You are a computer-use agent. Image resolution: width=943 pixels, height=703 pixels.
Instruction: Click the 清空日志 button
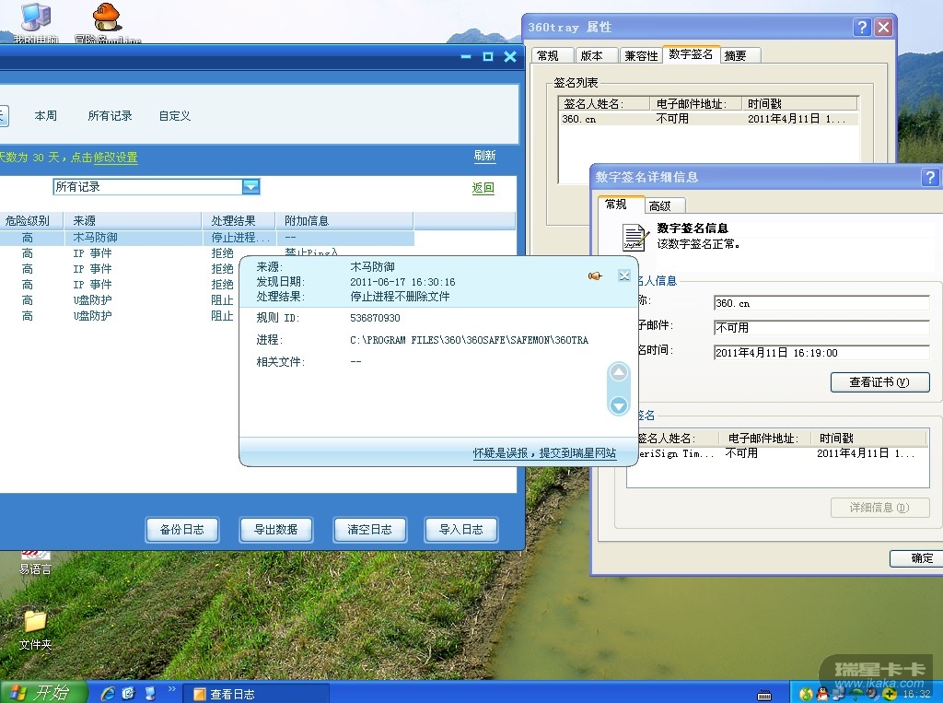point(369,530)
